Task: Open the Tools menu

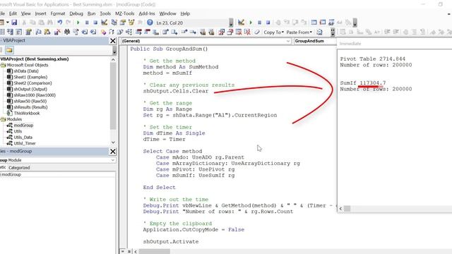Action: pyautogui.click(x=105, y=13)
